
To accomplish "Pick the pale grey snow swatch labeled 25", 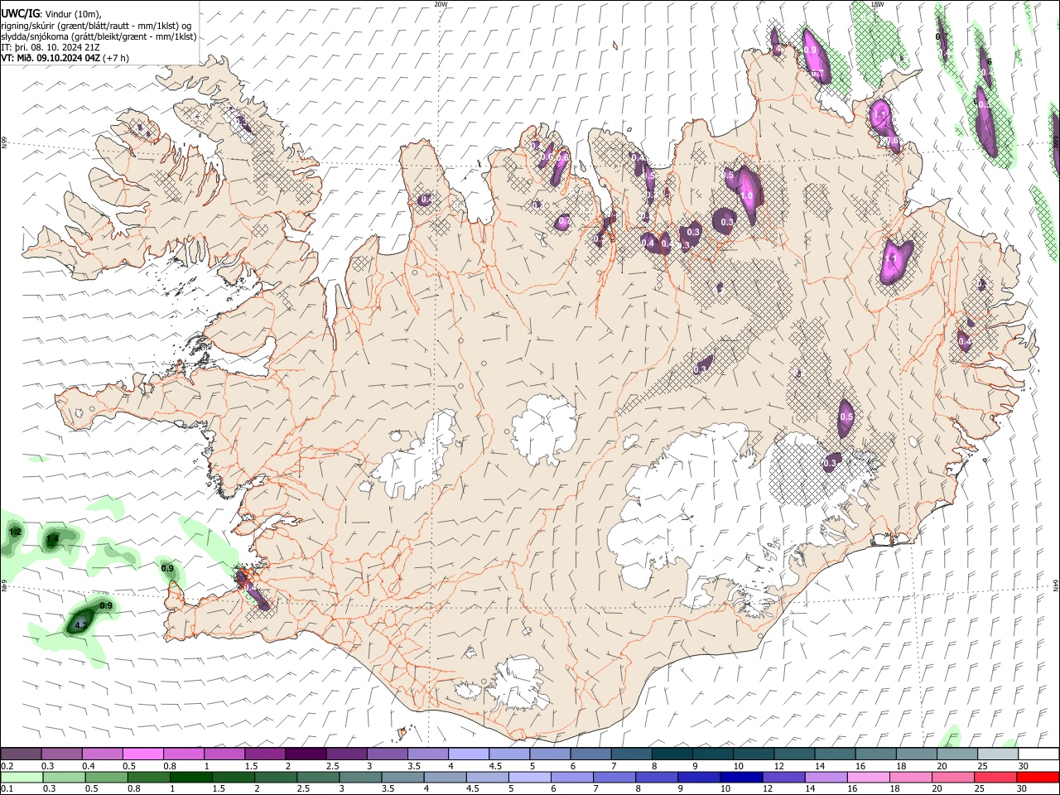I will tap(998, 754).
